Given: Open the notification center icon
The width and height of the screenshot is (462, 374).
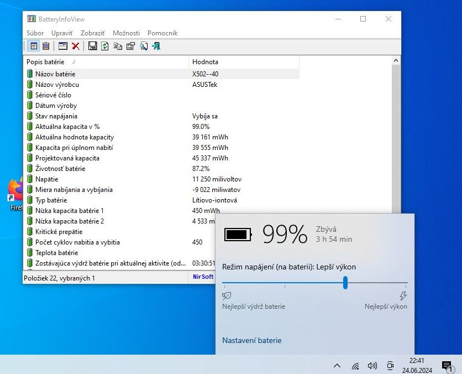Looking at the screenshot, I should 447,366.
